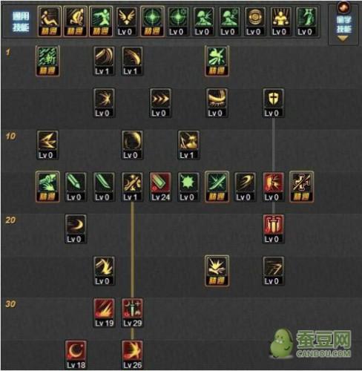Click the green slash character skill in row 1
Image resolution: width=362 pixels, height=371 pixels.
coord(47,61)
